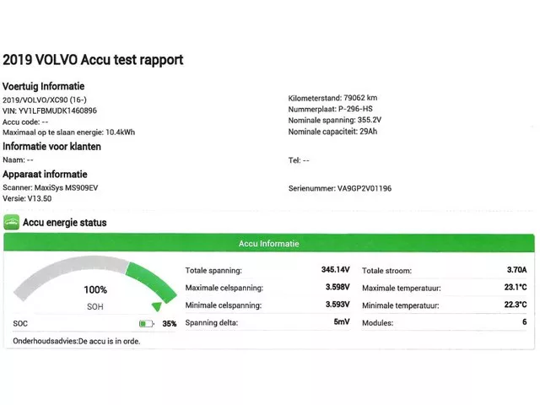The width and height of the screenshot is (540, 405).
Task: Click the Naam field for the customer
Action: point(18,159)
